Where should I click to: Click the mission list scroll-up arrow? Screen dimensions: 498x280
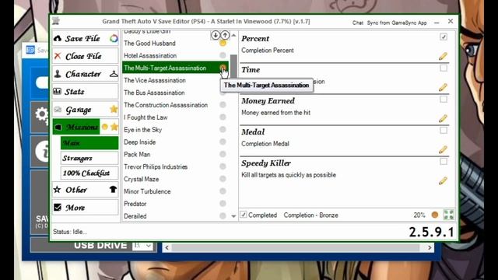(x=233, y=35)
